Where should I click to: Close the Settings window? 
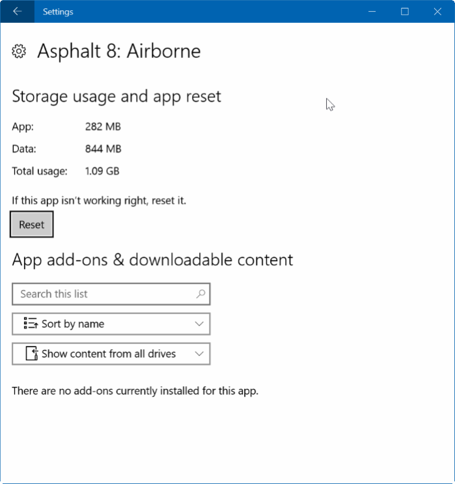point(437,12)
